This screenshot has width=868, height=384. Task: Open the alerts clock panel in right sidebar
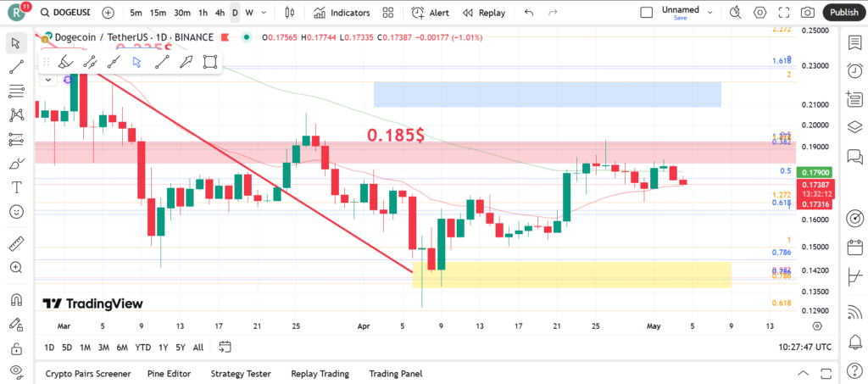tap(854, 70)
